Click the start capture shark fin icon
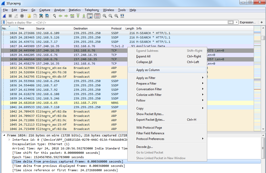 pyautogui.click(x=4, y=16)
